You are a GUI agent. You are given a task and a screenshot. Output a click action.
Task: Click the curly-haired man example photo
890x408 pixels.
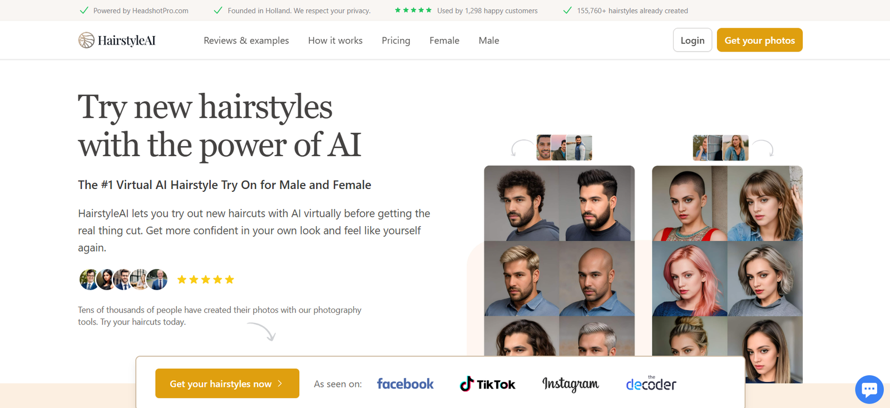521,203
